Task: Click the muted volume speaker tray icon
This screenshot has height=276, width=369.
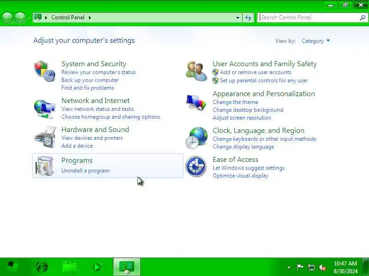Action: (322, 267)
